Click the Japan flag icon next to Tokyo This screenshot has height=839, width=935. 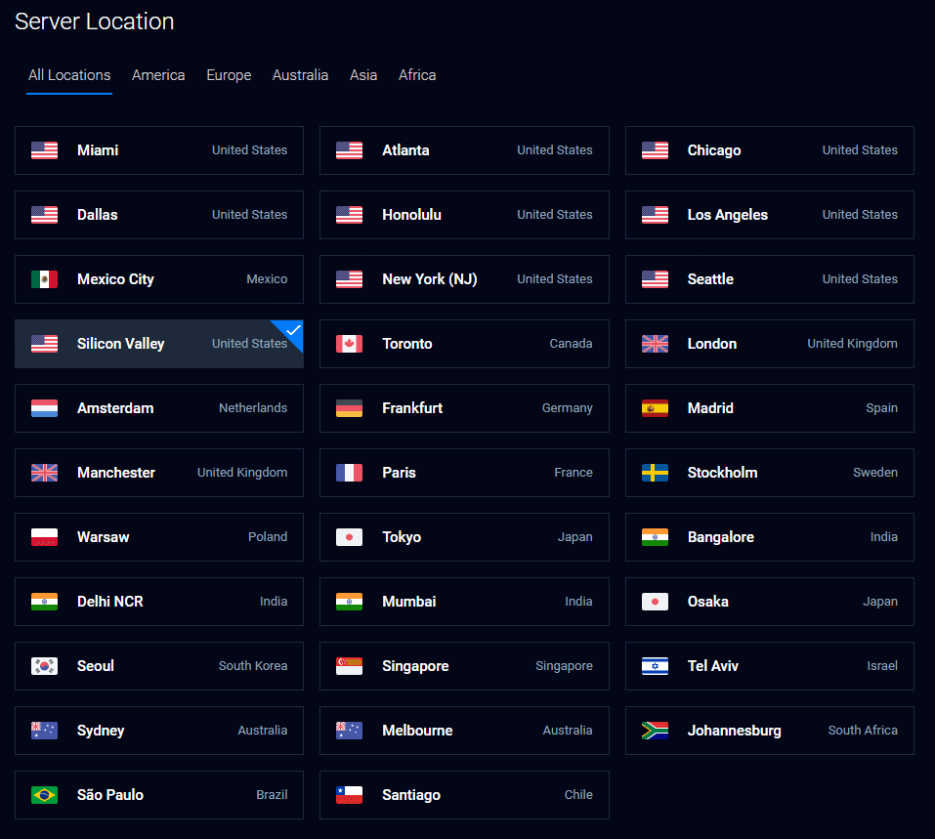(x=349, y=537)
